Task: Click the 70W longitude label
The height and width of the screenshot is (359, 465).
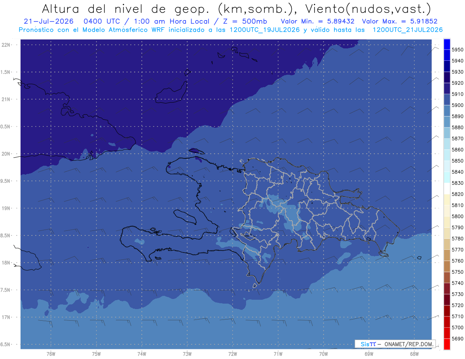Action: [x=324, y=354]
